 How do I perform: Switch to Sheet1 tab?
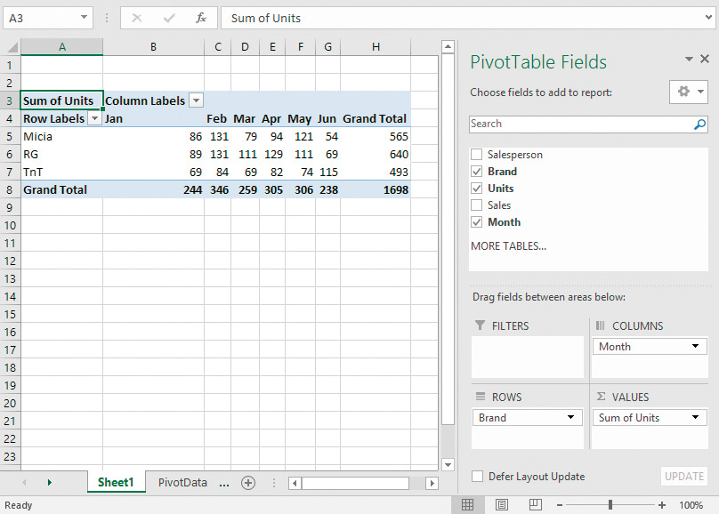click(116, 482)
